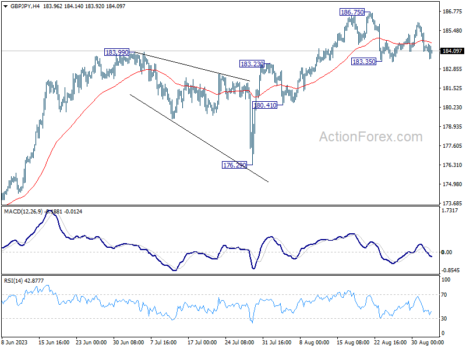Select the MACD 0.00 zero level label
The height and width of the screenshot is (349, 466).
coord(447,252)
